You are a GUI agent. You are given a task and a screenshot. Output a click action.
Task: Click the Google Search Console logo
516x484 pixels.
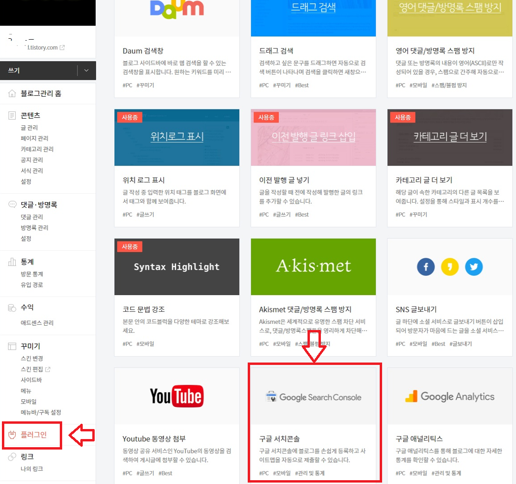click(313, 397)
